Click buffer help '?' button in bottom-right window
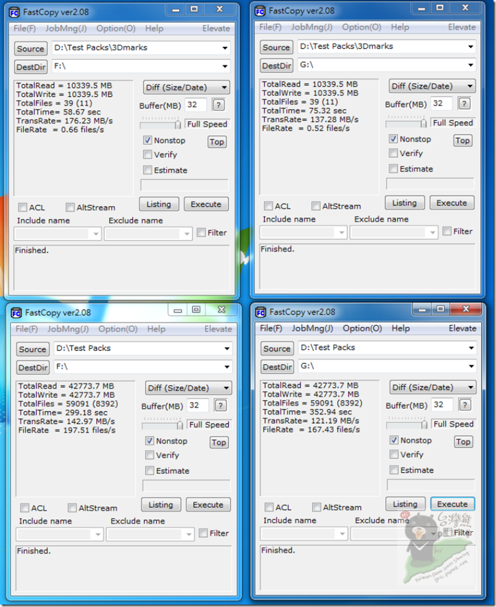 465,405
